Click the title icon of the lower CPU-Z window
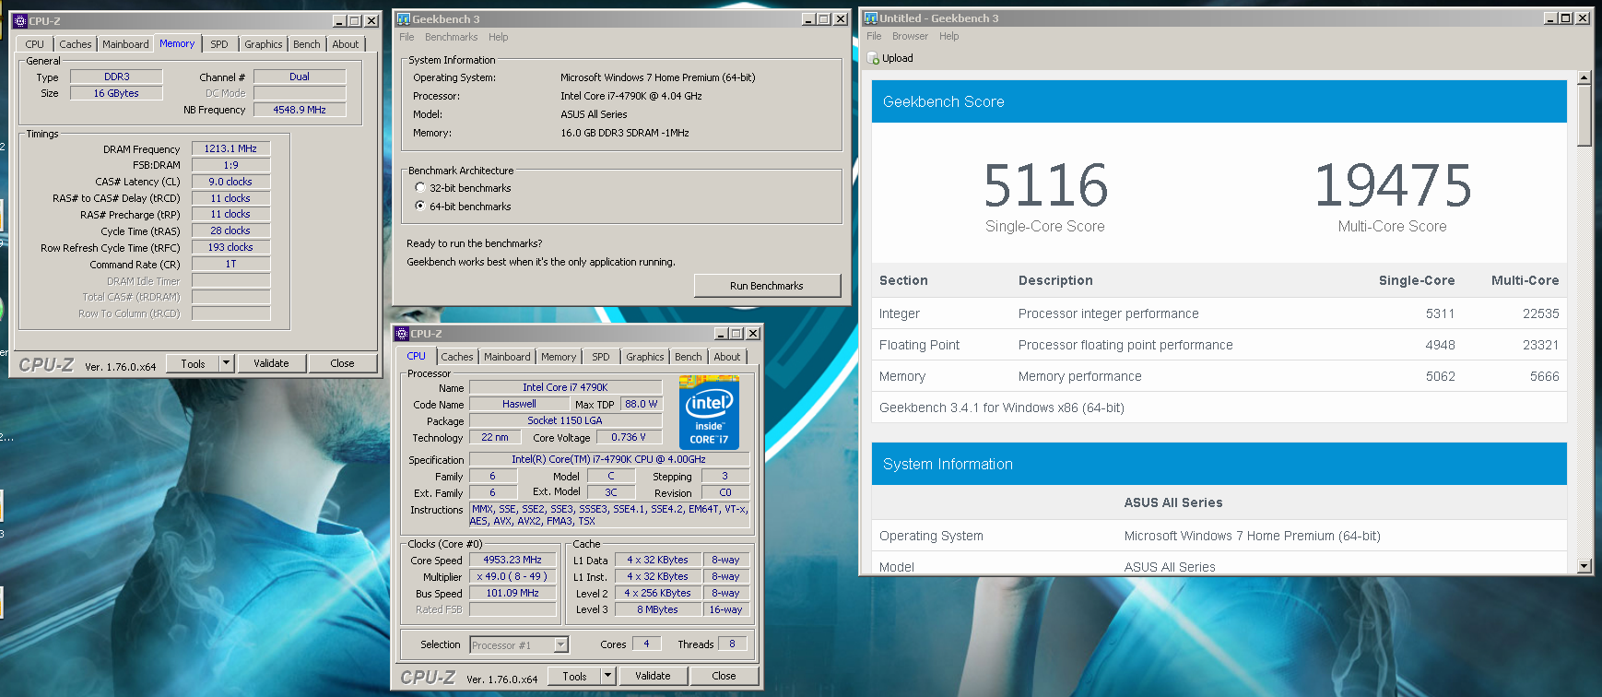Viewport: 1602px width, 697px height. [402, 334]
